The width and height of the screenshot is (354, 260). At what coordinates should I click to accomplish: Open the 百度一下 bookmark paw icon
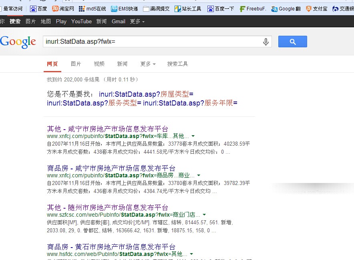click(x=210, y=9)
